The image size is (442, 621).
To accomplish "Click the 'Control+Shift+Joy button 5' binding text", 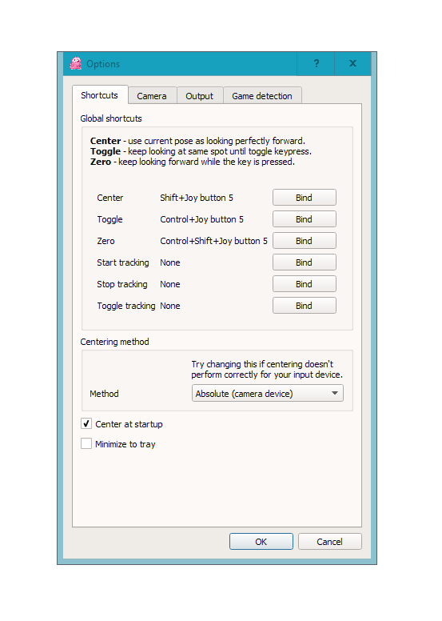I will (x=213, y=241).
